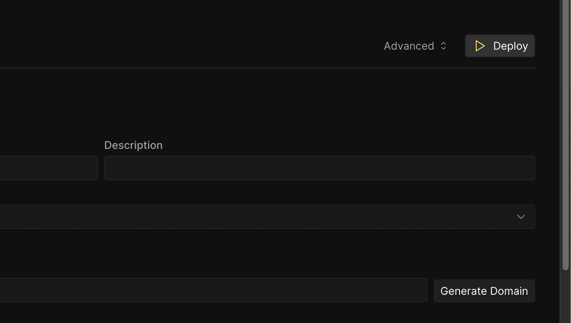This screenshot has width=571, height=323.
Task: Click the Generate Domain button
Action: (484, 291)
